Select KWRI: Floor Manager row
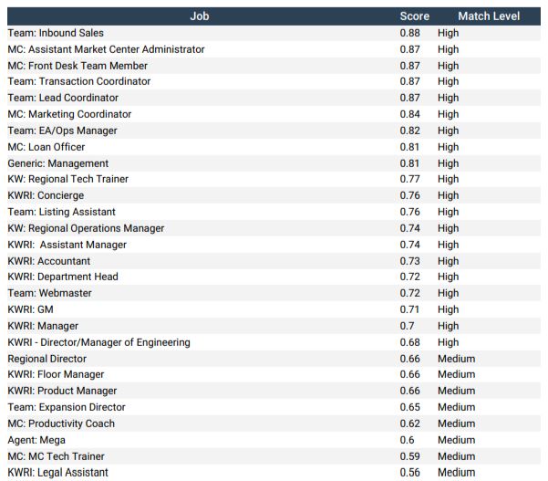The height and width of the screenshot is (481, 548). click(274, 374)
